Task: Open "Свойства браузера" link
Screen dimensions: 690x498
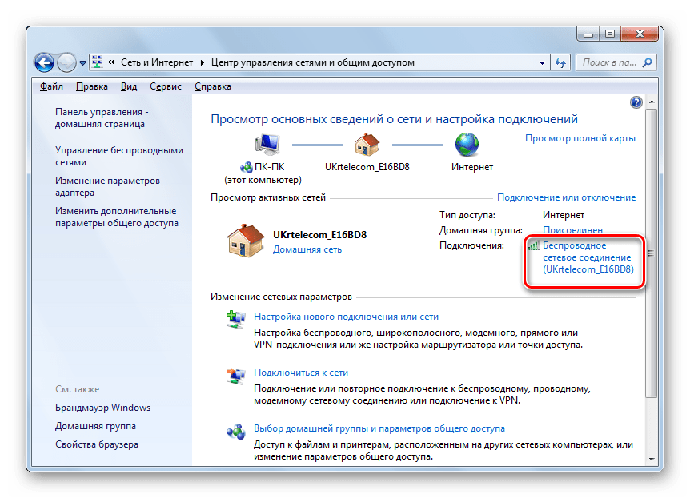Action: pyautogui.click(x=96, y=444)
